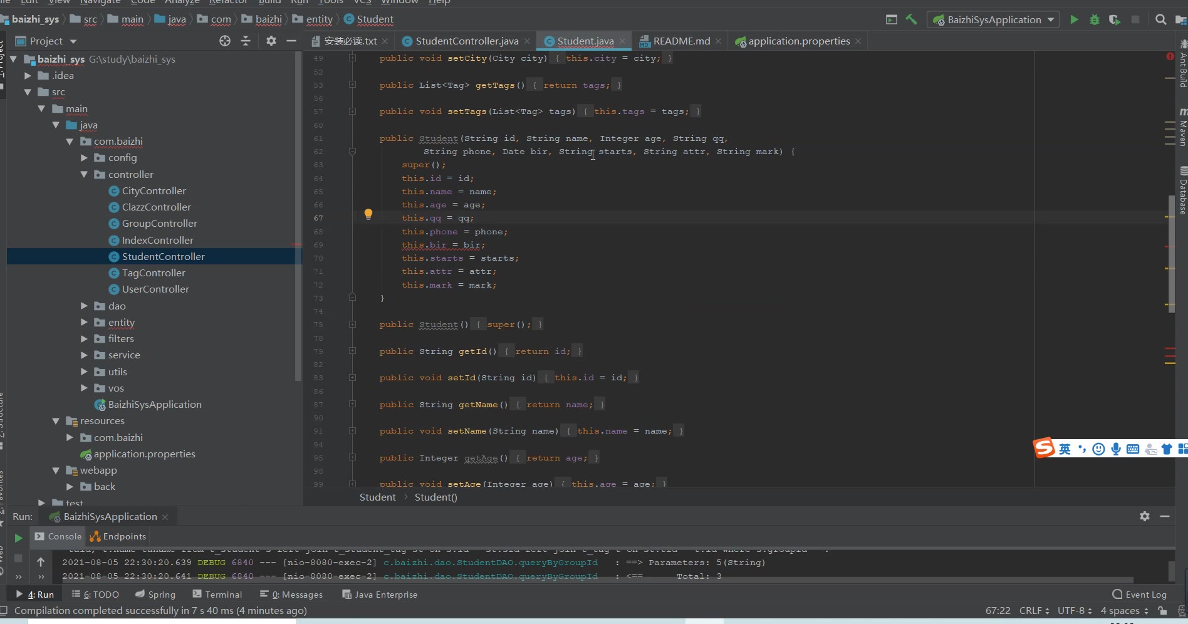
Task: Toggle fold for setCity method
Action: (x=352, y=58)
